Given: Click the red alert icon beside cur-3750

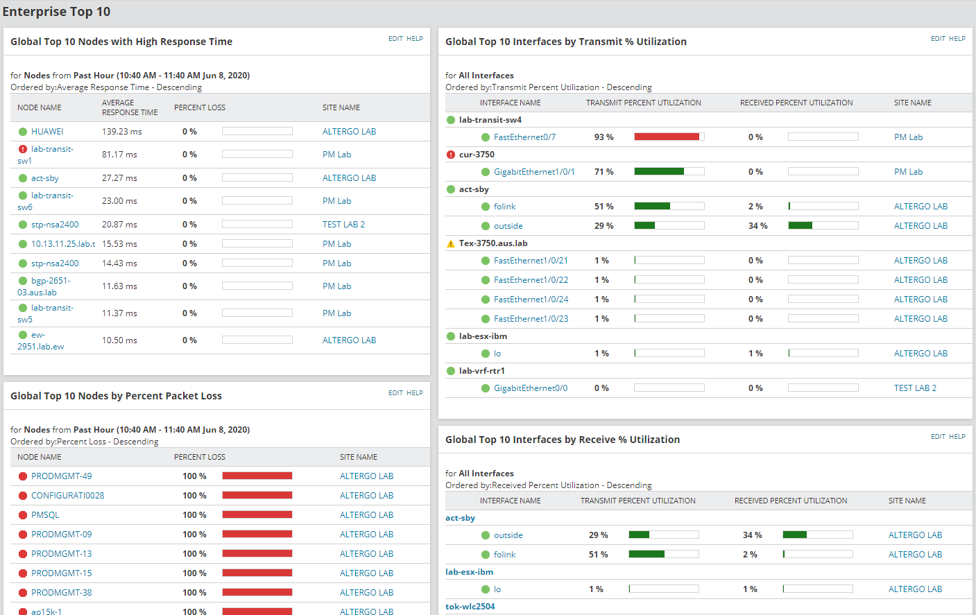Looking at the screenshot, I should pyautogui.click(x=451, y=155).
